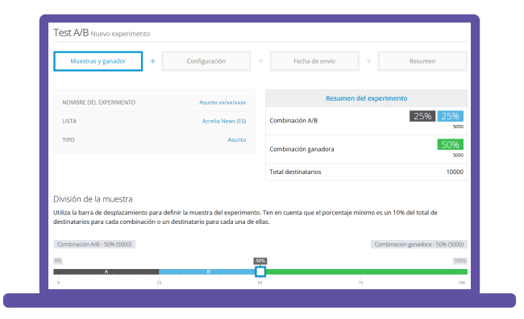Click the dark 25% badge for combination A
Viewport: 524px width, 319px height.
(x=422, y=116)
